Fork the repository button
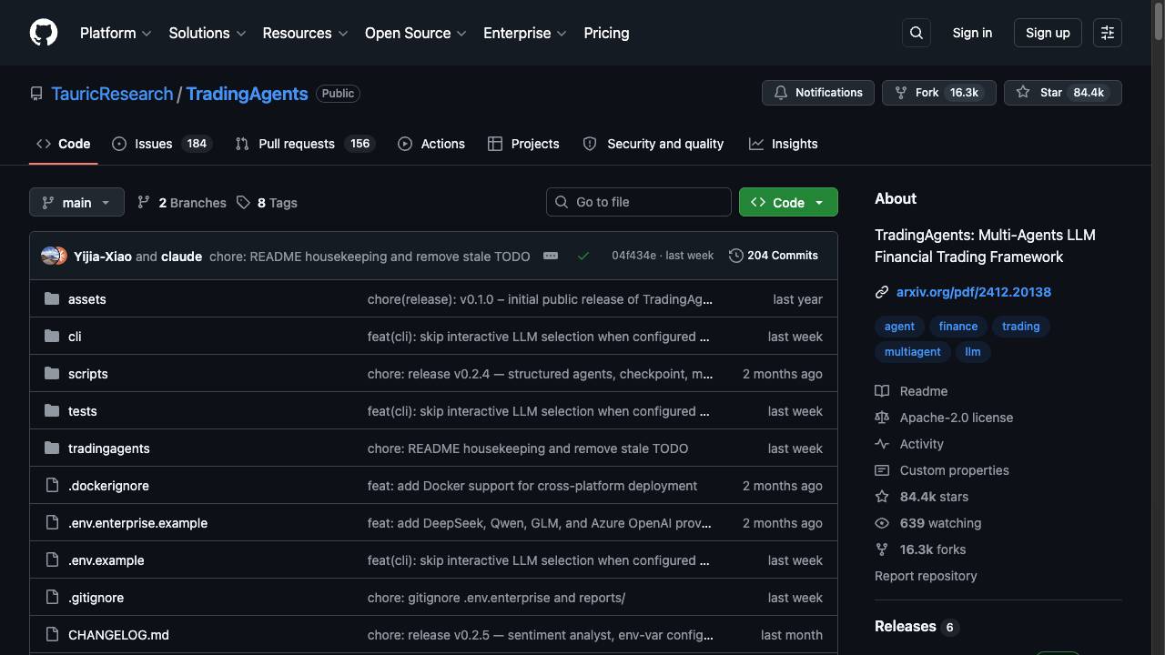The height and width of the screenshot is (655, 1165). pos(939,93)
